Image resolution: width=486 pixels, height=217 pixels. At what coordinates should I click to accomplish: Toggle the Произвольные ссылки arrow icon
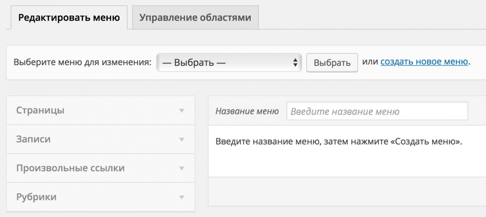182,169
